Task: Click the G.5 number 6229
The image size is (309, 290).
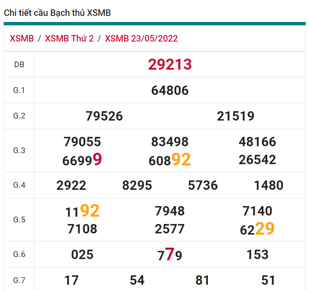Action: (257, 229)
